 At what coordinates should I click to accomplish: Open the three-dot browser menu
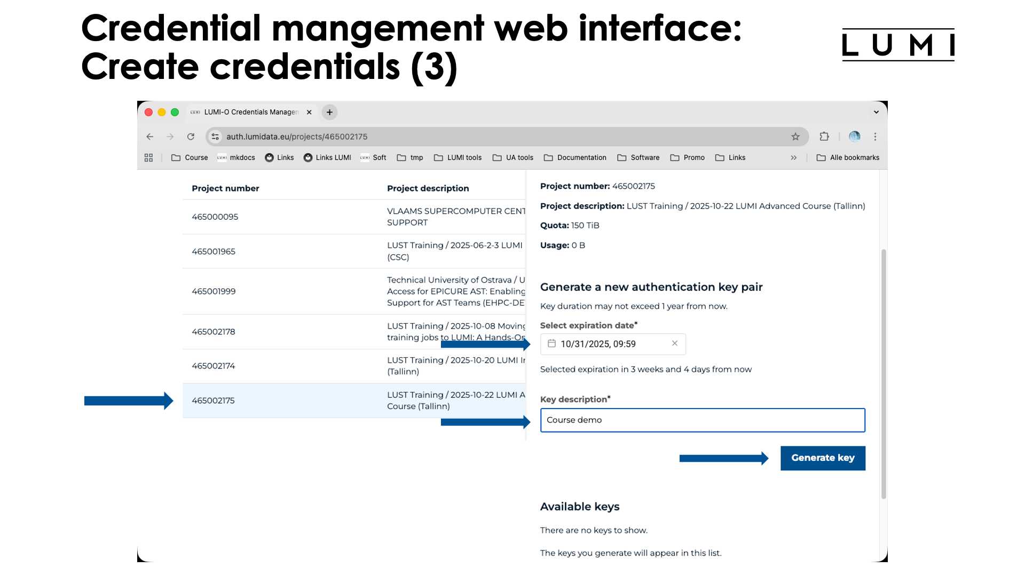tap(875, 137)
